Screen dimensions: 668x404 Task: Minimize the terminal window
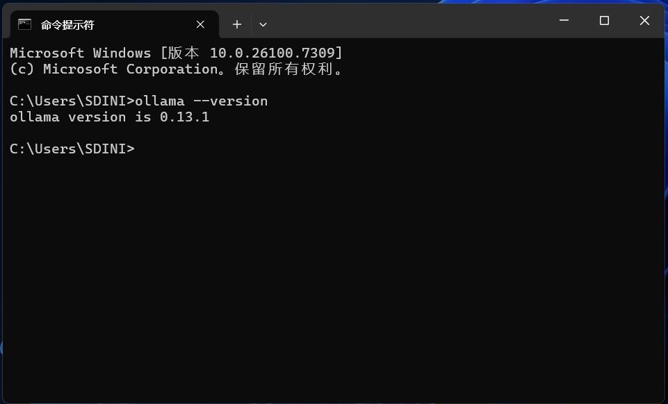[564, 20]
